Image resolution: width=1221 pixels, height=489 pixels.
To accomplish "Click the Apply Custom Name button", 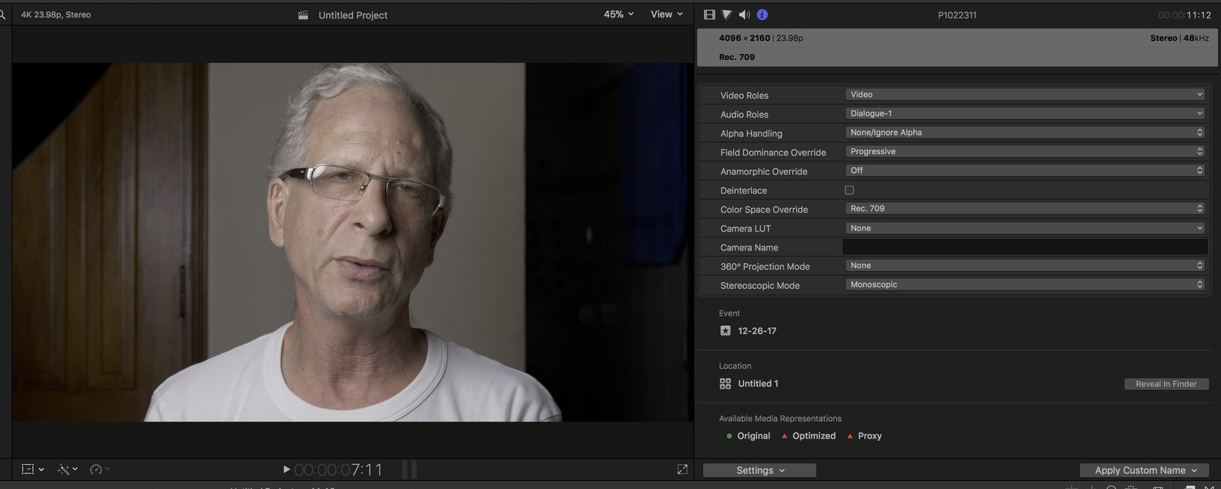I will coord(1144,470).
